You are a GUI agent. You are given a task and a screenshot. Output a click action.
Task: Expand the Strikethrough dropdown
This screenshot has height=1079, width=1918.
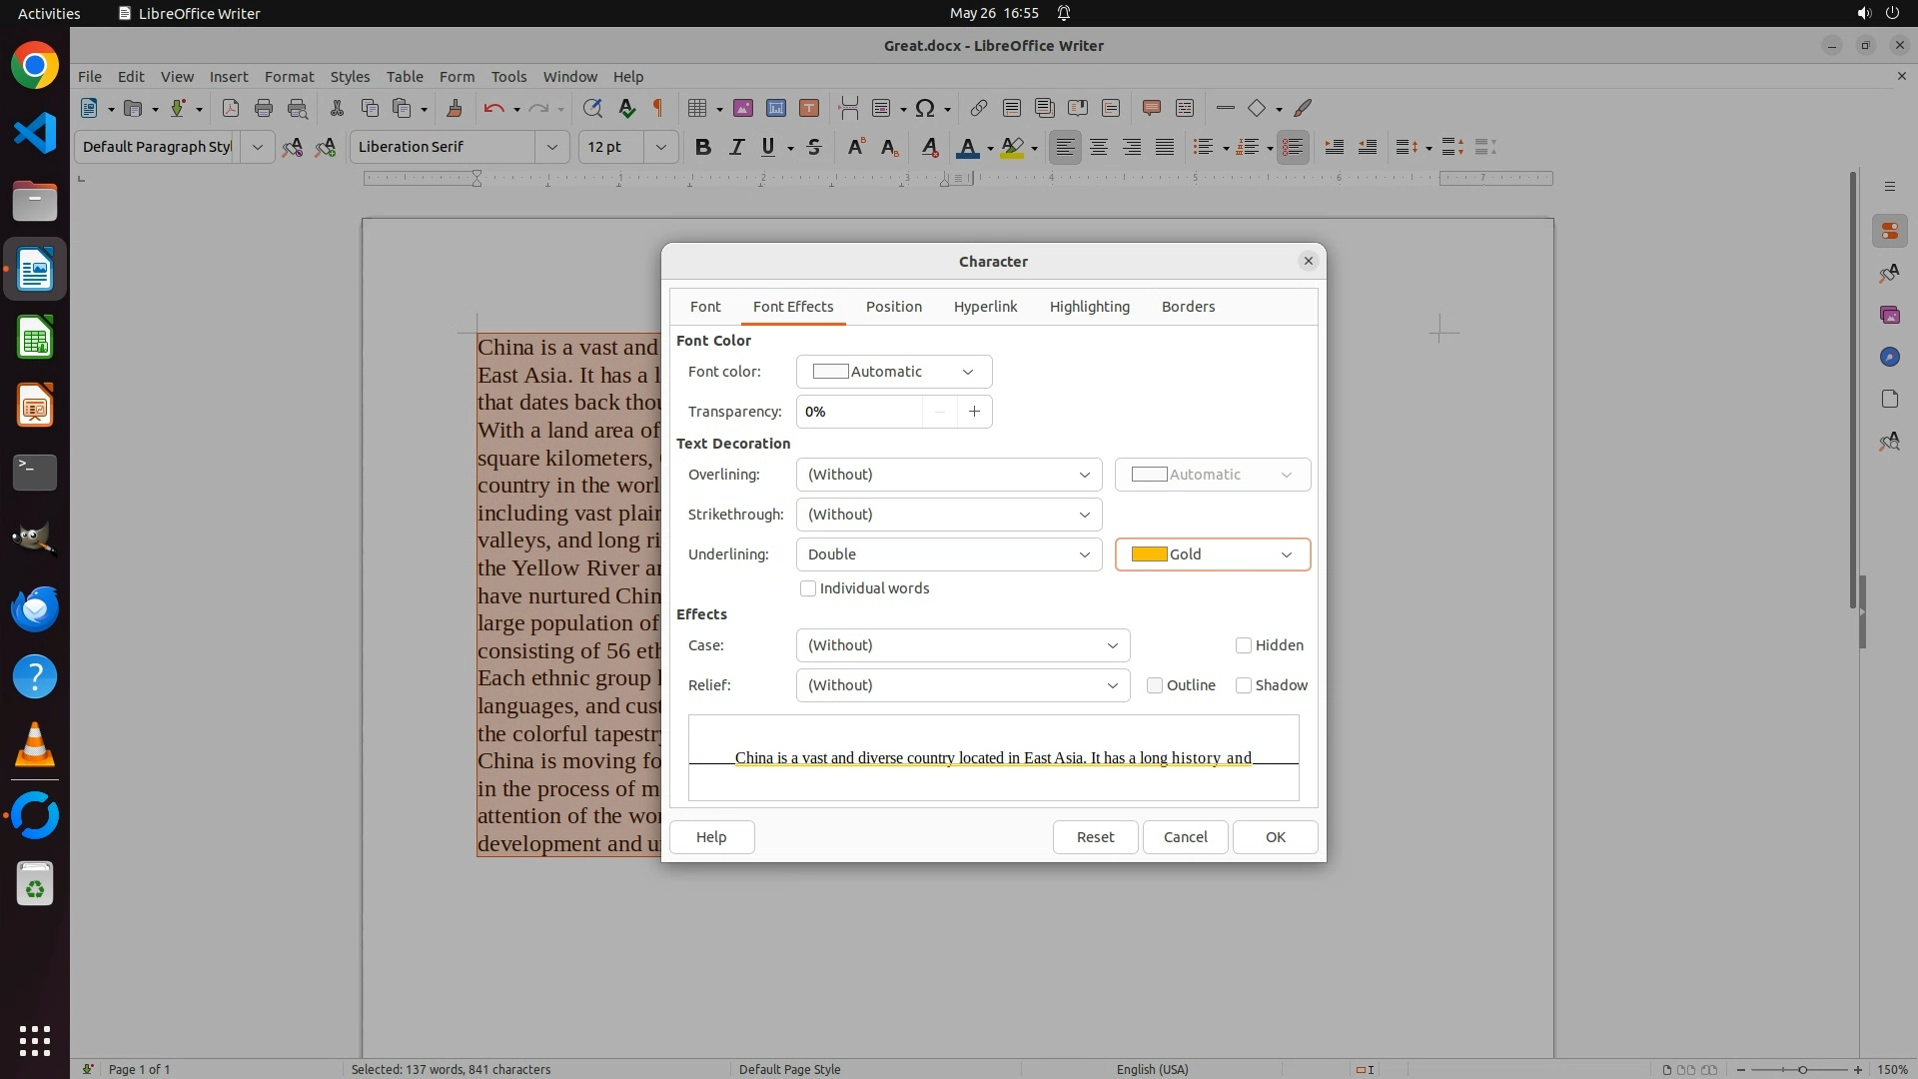click(x=948, y=515)
